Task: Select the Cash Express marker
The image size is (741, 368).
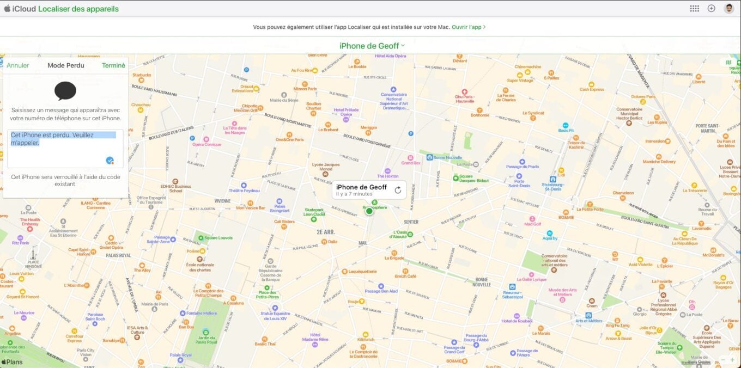Action: coord(591,84)
